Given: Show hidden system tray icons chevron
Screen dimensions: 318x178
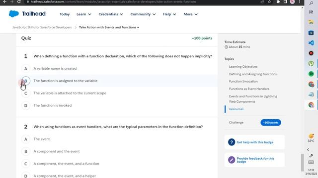Looking at the screenshot, I should 308,149.
